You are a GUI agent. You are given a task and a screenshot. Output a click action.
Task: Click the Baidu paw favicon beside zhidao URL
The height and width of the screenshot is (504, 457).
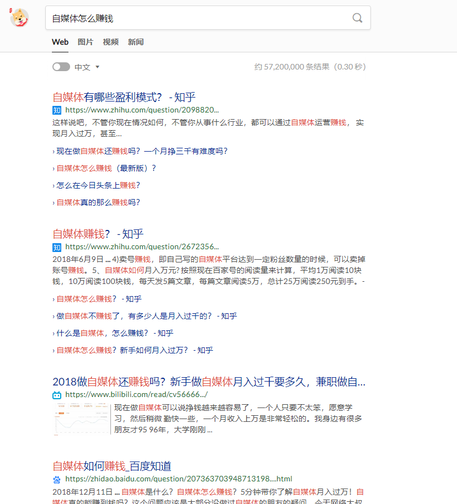(57, 480)
